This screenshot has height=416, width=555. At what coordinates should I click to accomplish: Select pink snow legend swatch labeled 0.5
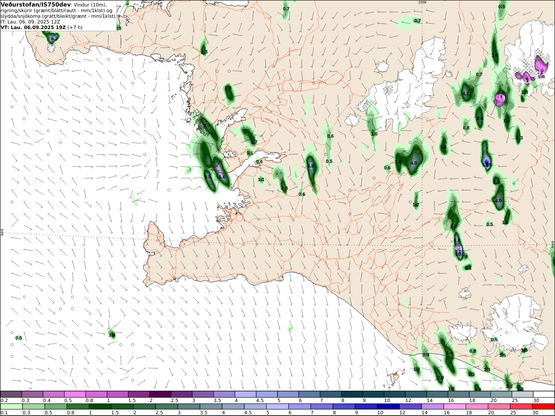75,394
